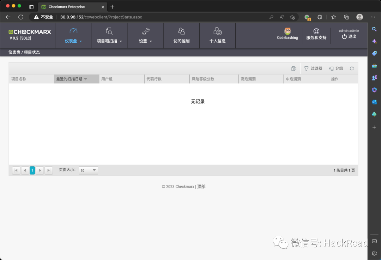
Task: Open the tab actions menu icon
Action: pos(31,7)
